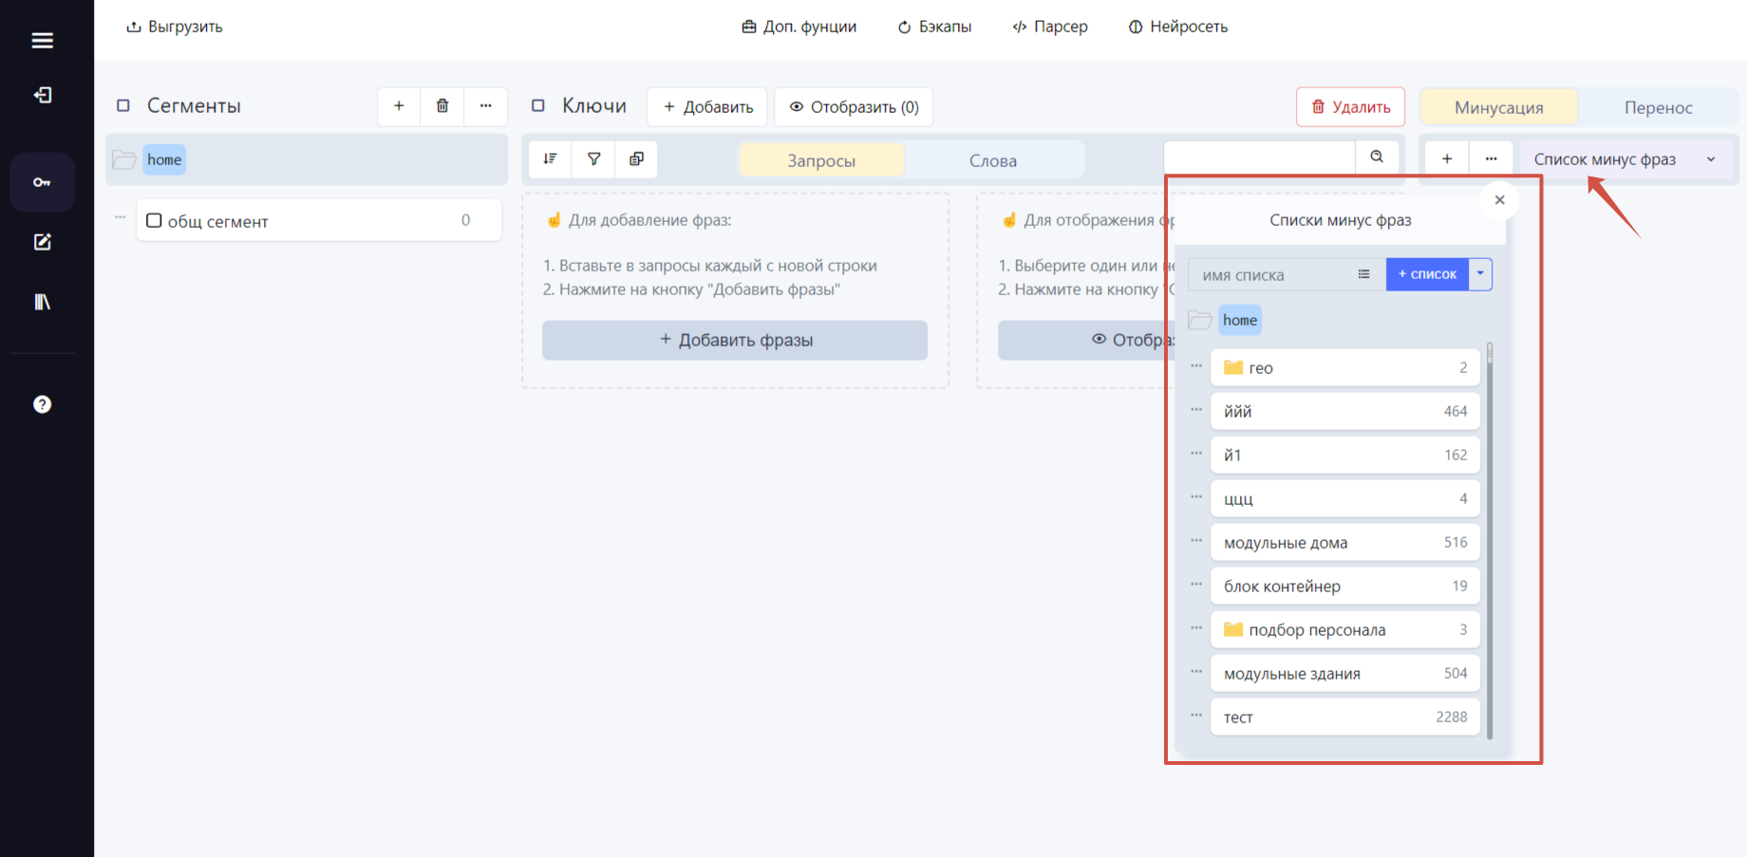
Task: Open options dots beside общ сегмент
Action: (x=121, y=217)
